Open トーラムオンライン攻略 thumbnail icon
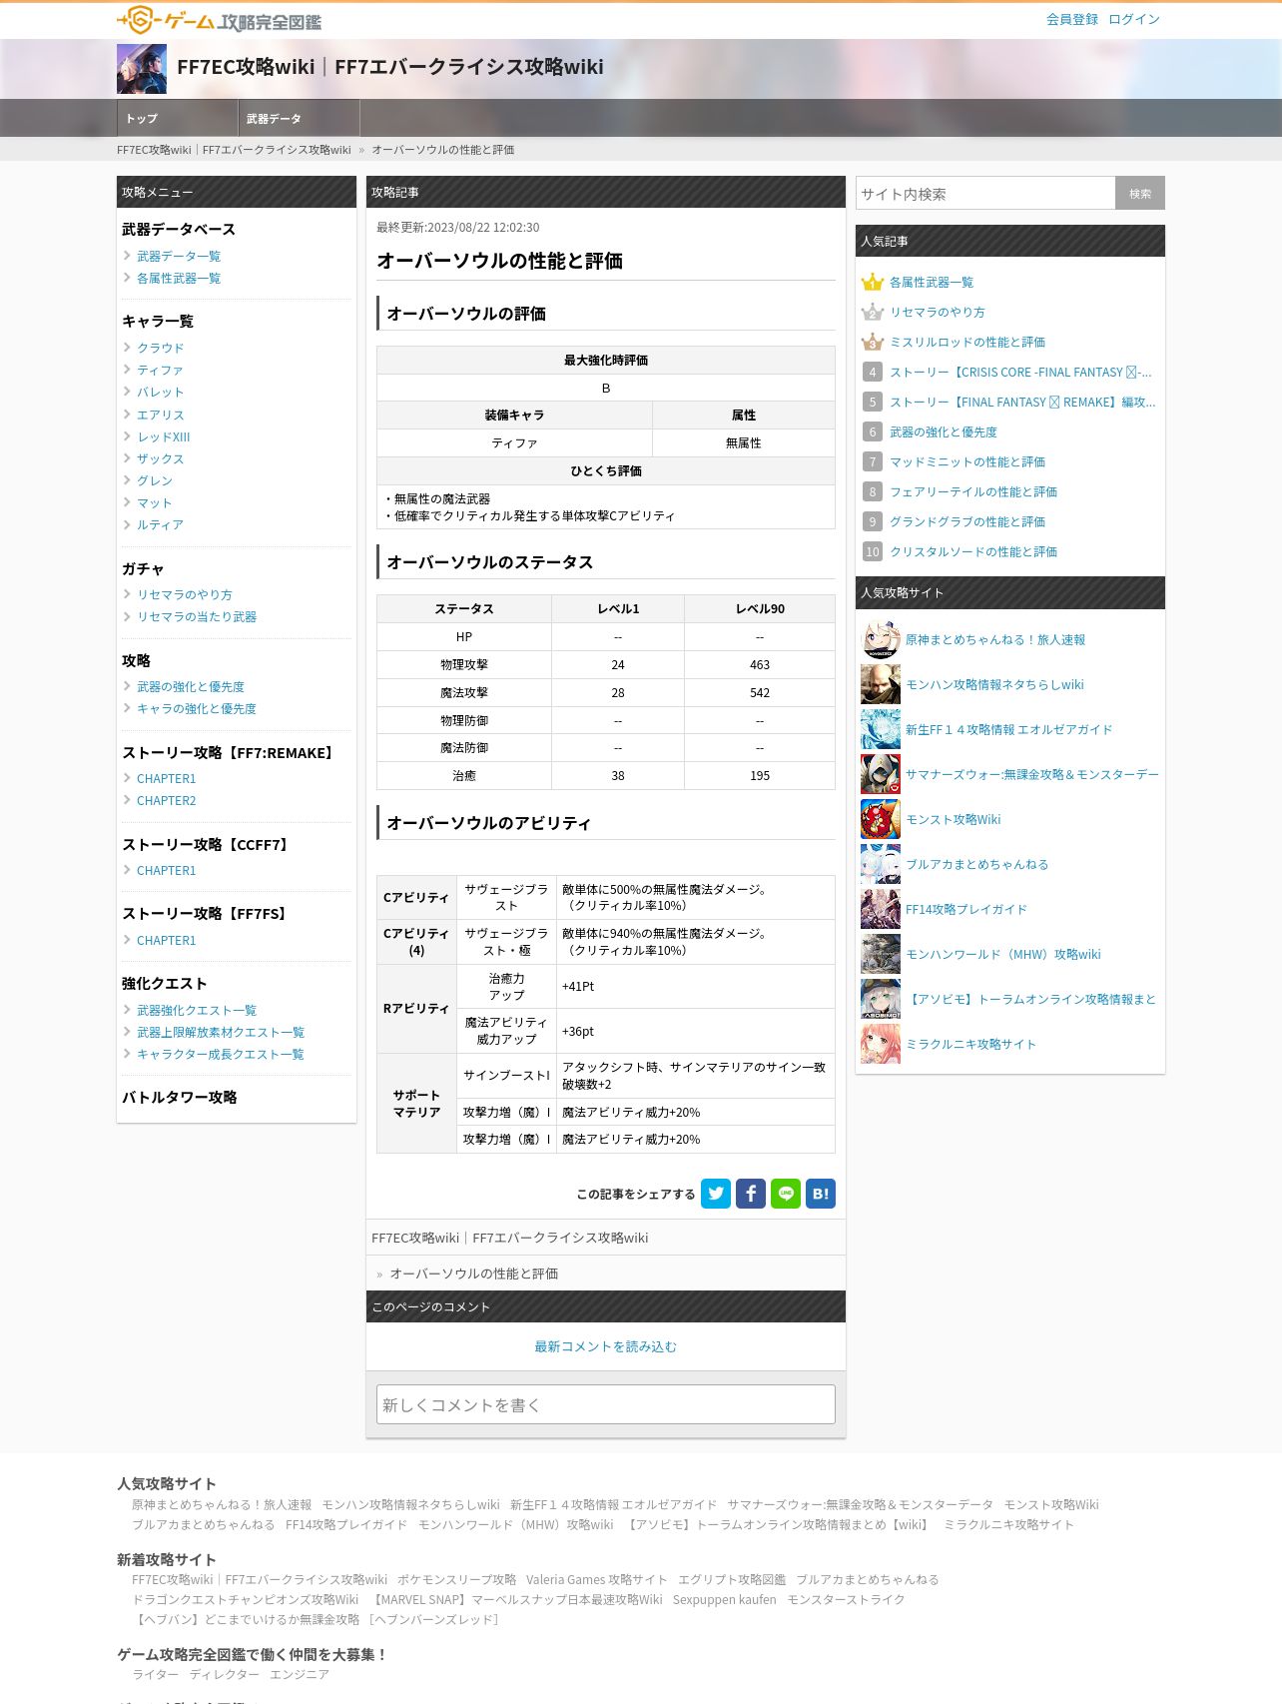 (x=881, y=999)
